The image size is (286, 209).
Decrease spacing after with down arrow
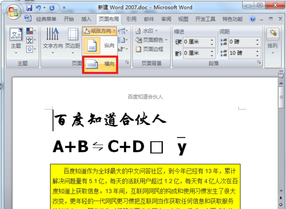point(257,55)
